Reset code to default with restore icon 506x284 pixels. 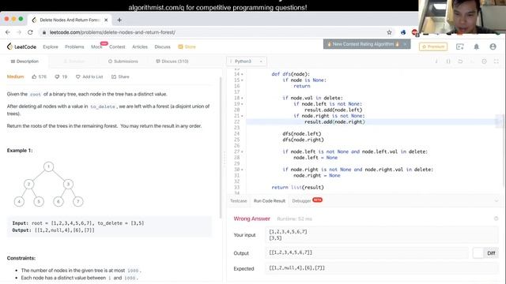460,62
